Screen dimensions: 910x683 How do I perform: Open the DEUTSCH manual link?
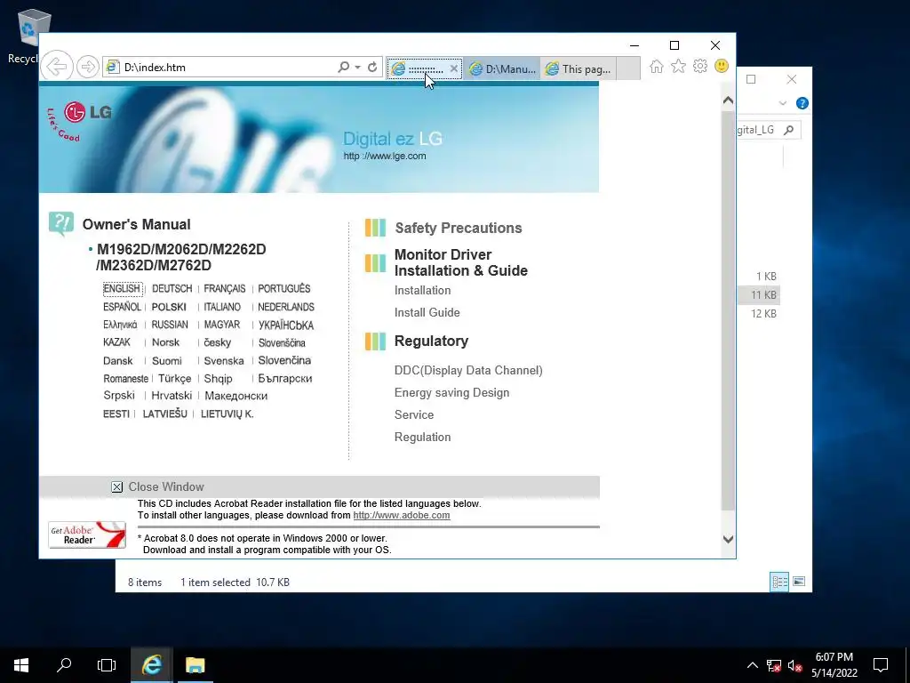[172, 289]
